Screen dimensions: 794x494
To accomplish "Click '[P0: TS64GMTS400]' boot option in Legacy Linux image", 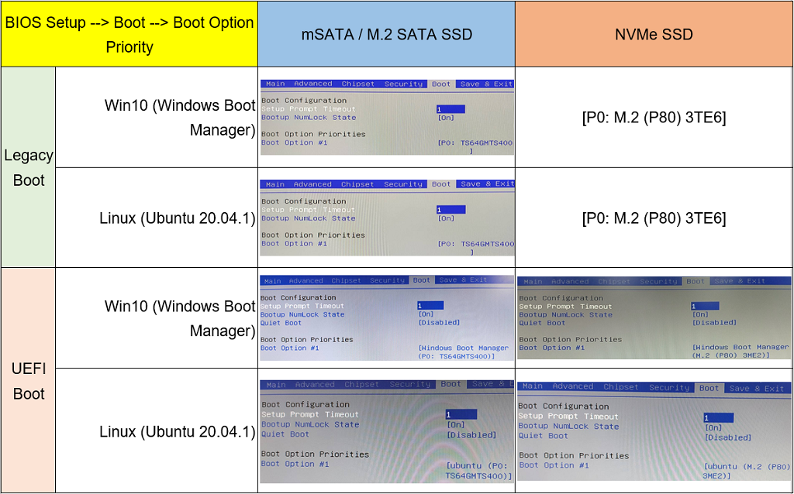I will pos(475,248).
